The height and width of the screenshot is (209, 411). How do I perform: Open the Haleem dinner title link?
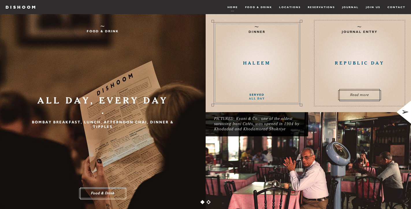click(x=257, y=63)
